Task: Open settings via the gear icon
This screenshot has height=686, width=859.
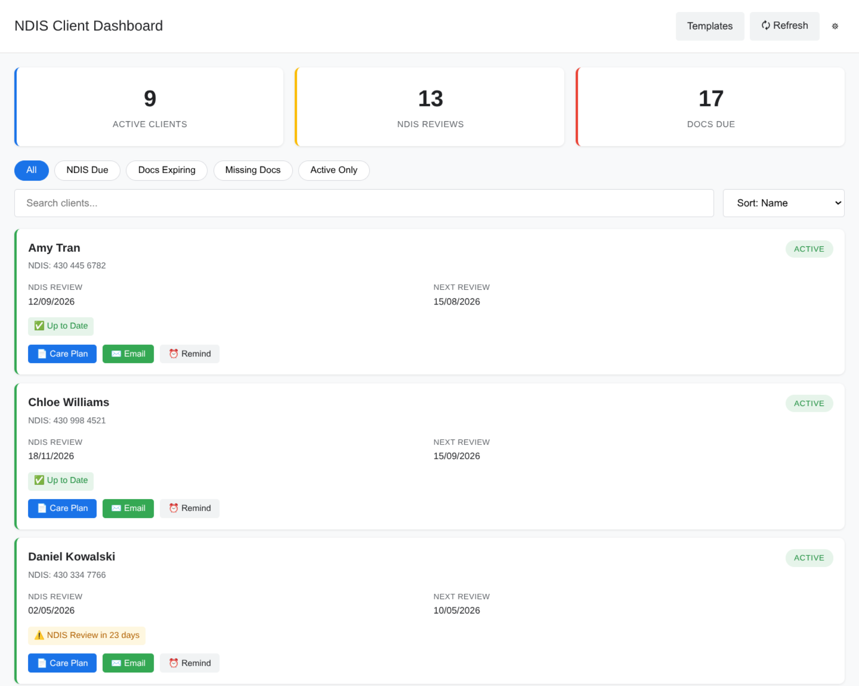Action: tap(835, 26)
